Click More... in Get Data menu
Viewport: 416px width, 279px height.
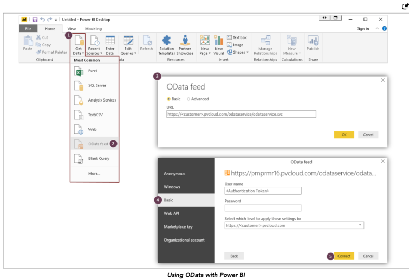[x=95, y=174]
